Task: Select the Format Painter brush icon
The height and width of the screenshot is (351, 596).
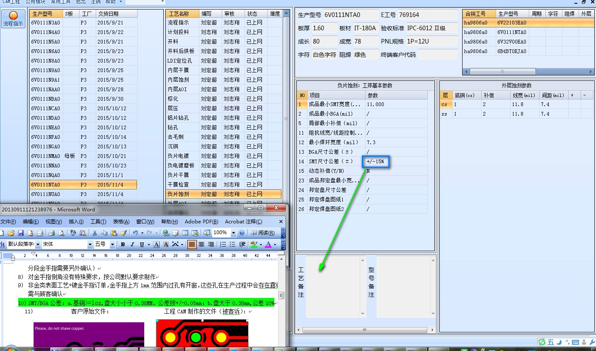Action: click(x=124, y=233)
